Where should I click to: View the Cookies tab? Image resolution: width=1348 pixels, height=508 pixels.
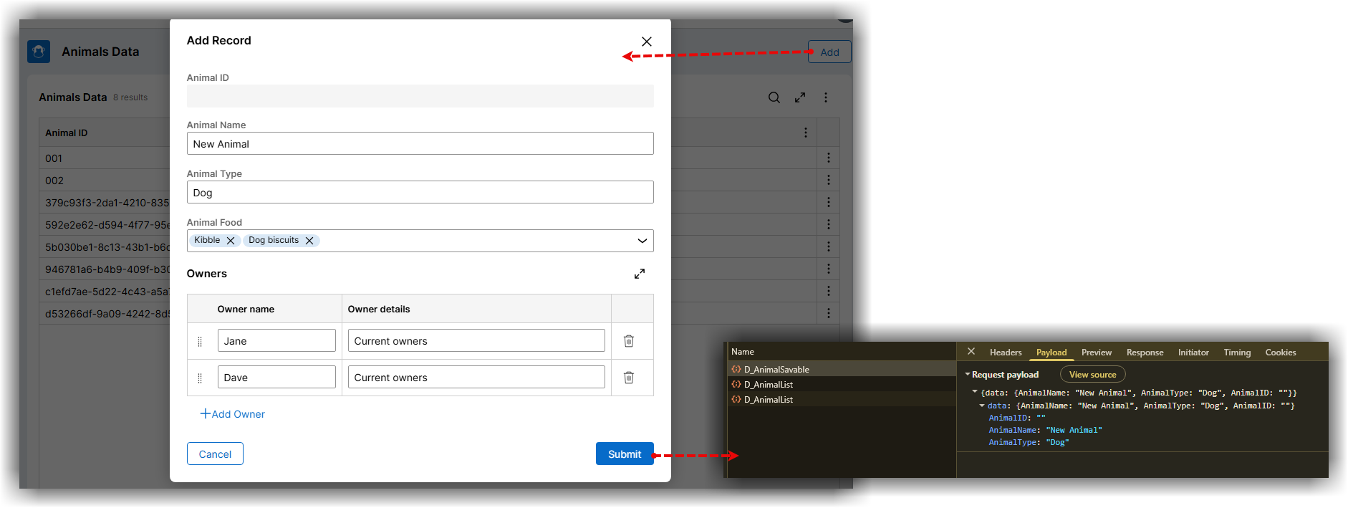(x=1281, y=353)
